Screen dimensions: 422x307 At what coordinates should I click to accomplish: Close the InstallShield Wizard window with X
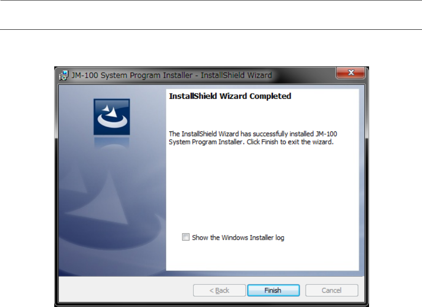click(350, 73)
